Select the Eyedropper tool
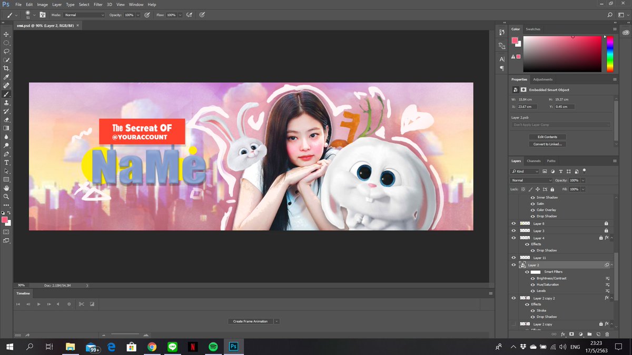The width and height of the screenshot is (632, 355). [6, 77]
